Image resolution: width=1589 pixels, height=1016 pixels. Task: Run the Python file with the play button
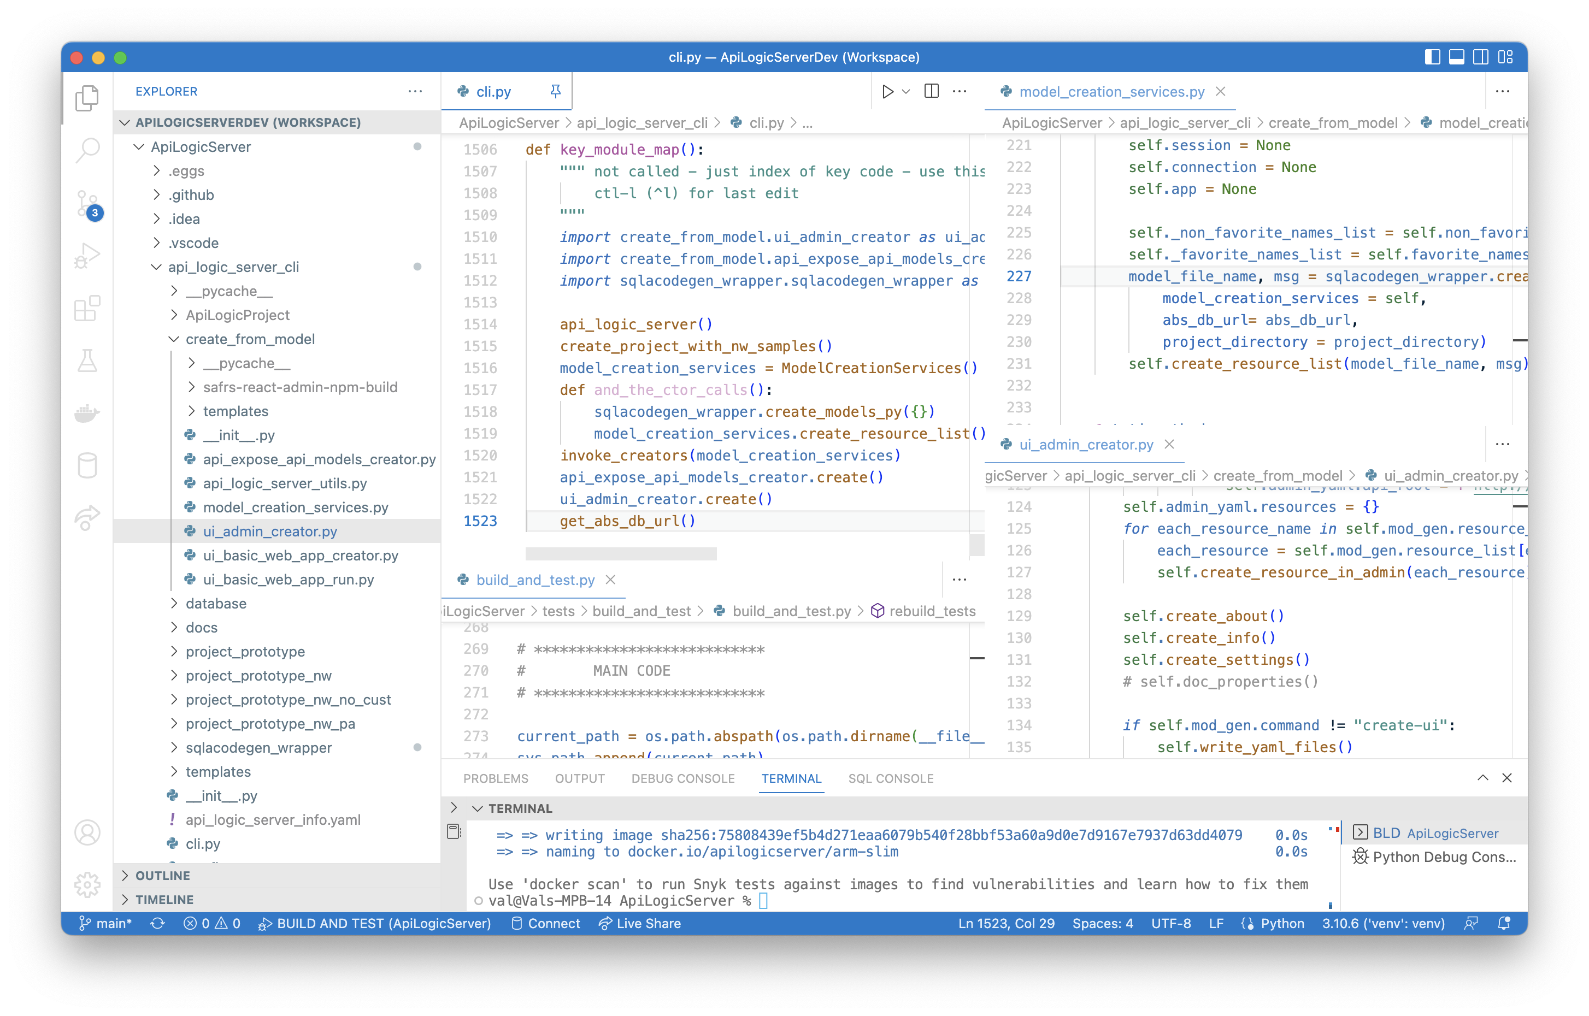tap(887, 92)
